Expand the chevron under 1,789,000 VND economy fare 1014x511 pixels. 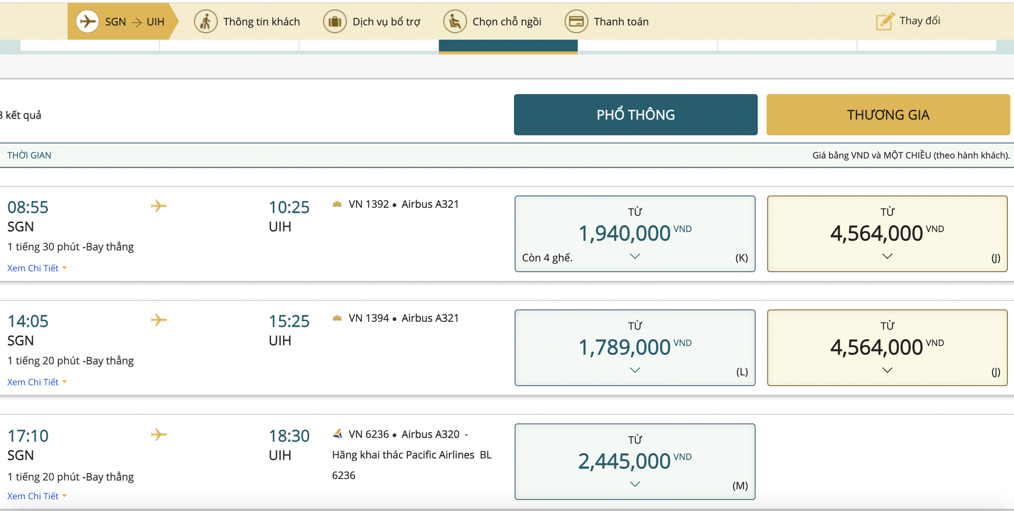pos(635,371)
